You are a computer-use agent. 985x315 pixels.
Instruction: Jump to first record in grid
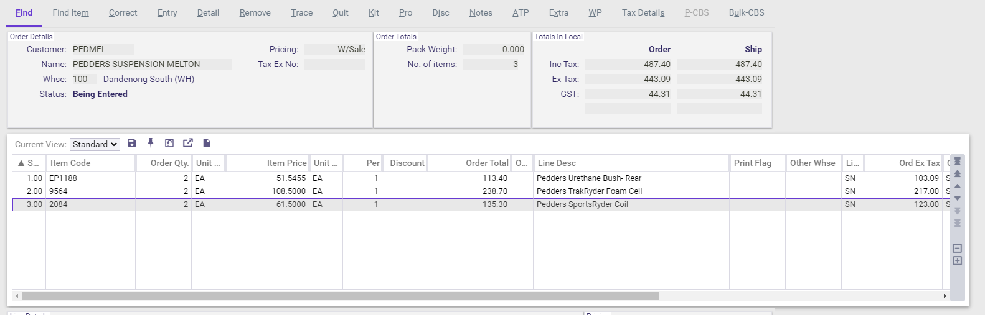point(958,162)
